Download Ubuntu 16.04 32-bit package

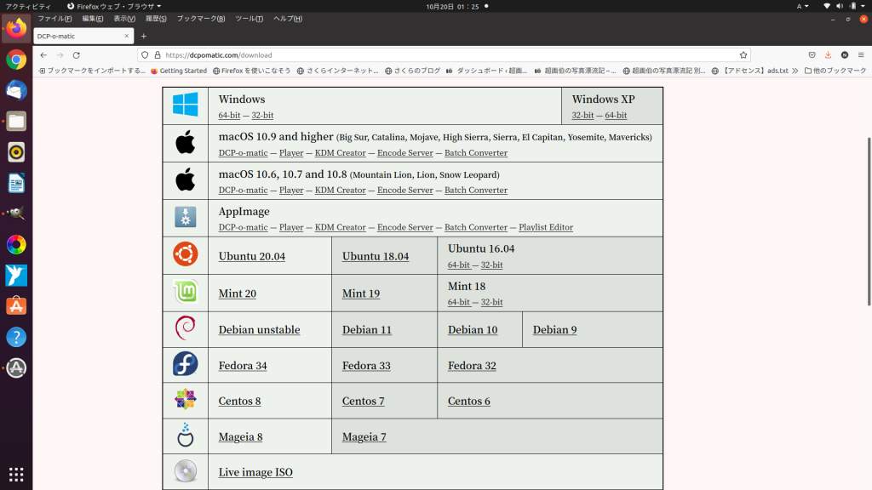coord(491,265)
